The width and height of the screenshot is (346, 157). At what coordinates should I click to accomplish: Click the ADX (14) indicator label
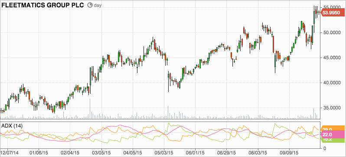click(x=12, y=126)
